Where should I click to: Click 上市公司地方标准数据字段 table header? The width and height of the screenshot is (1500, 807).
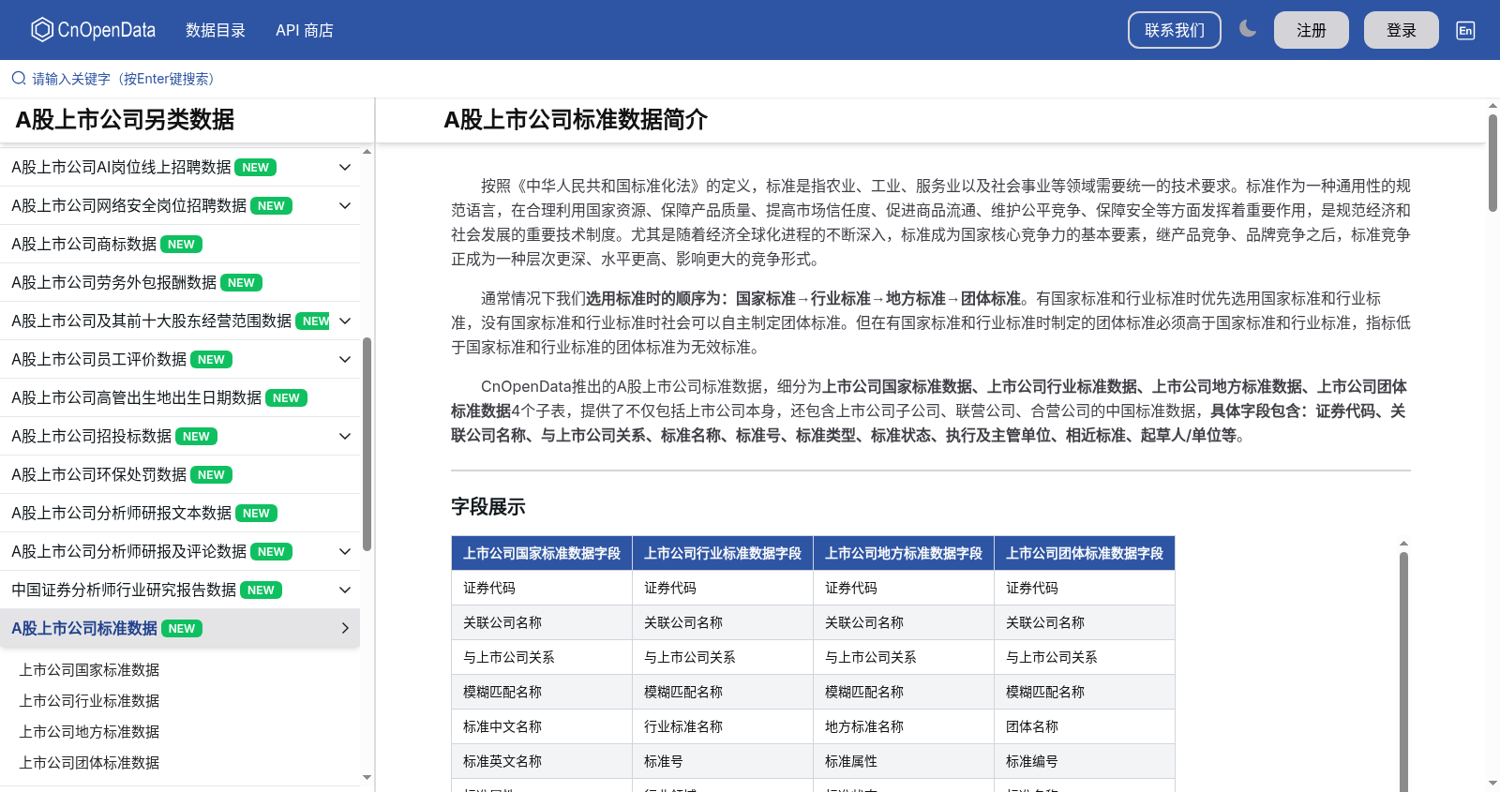pos(904,553)
